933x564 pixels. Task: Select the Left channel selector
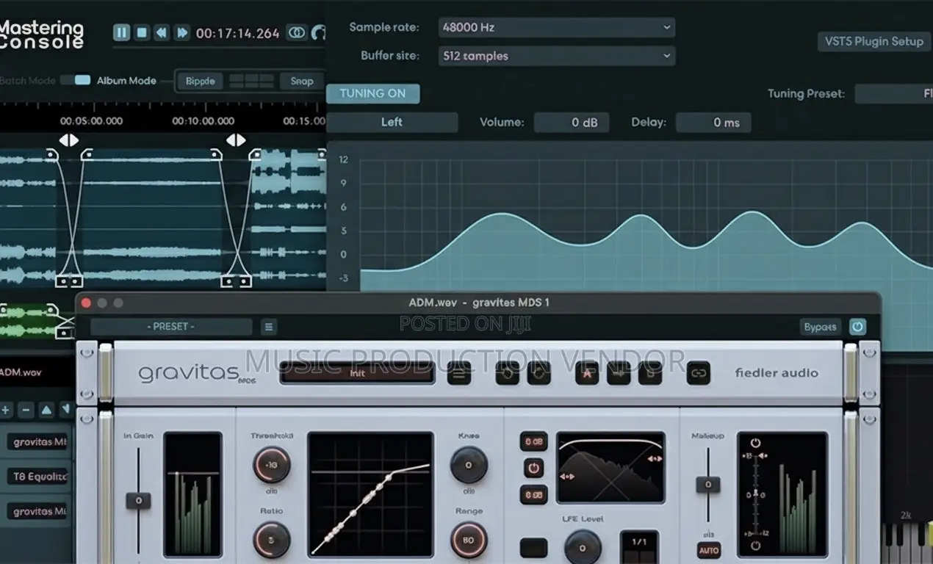click(392, 122)
